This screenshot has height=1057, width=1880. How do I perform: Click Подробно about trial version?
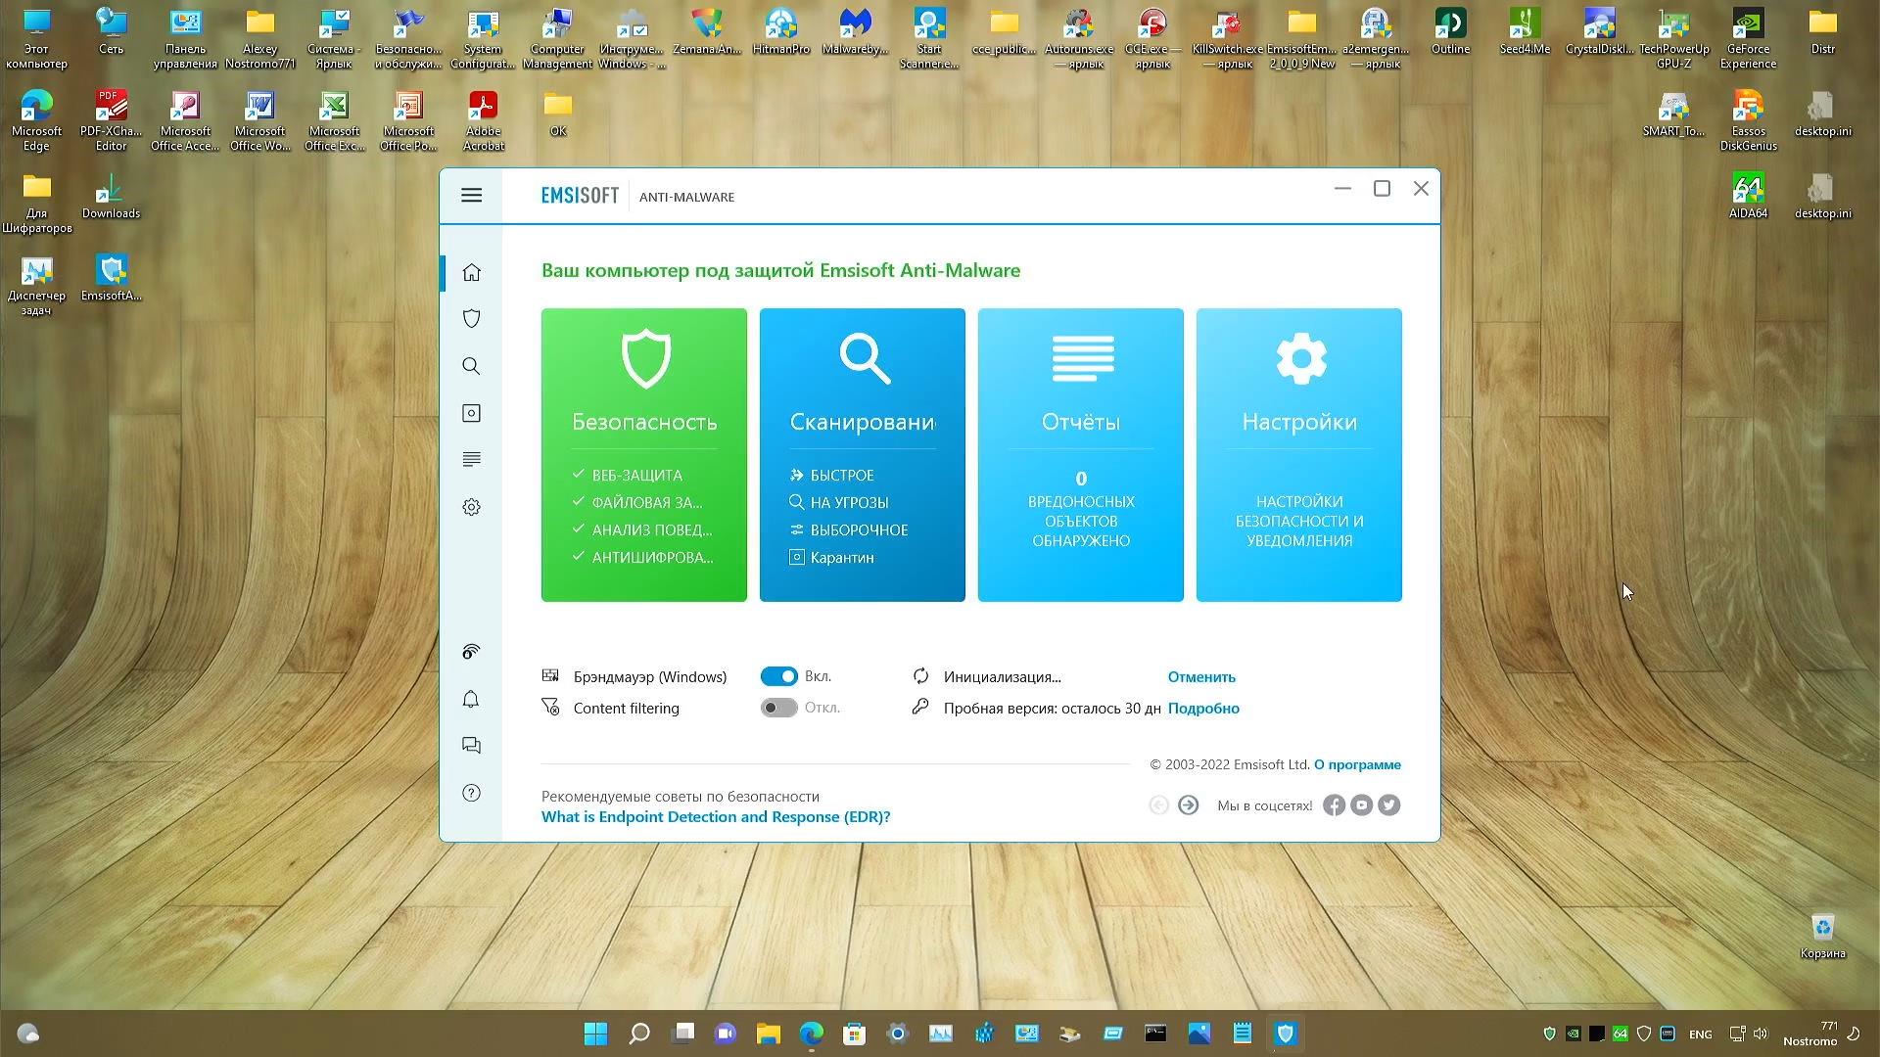click(x=1203, y=708)
